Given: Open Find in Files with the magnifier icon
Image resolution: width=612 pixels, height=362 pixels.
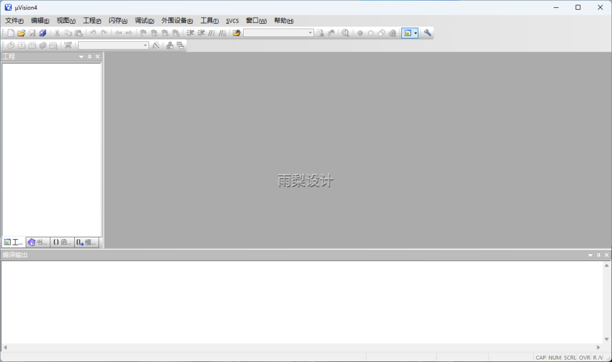Looking at the screenshot, I should coord(345,33).
